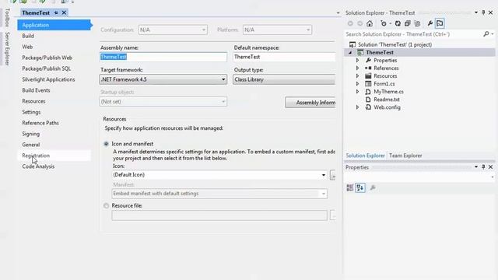Screen dimensions: 498x280
Task: Expand the MyTheme.cs node
Action: (x=357, y=92)
